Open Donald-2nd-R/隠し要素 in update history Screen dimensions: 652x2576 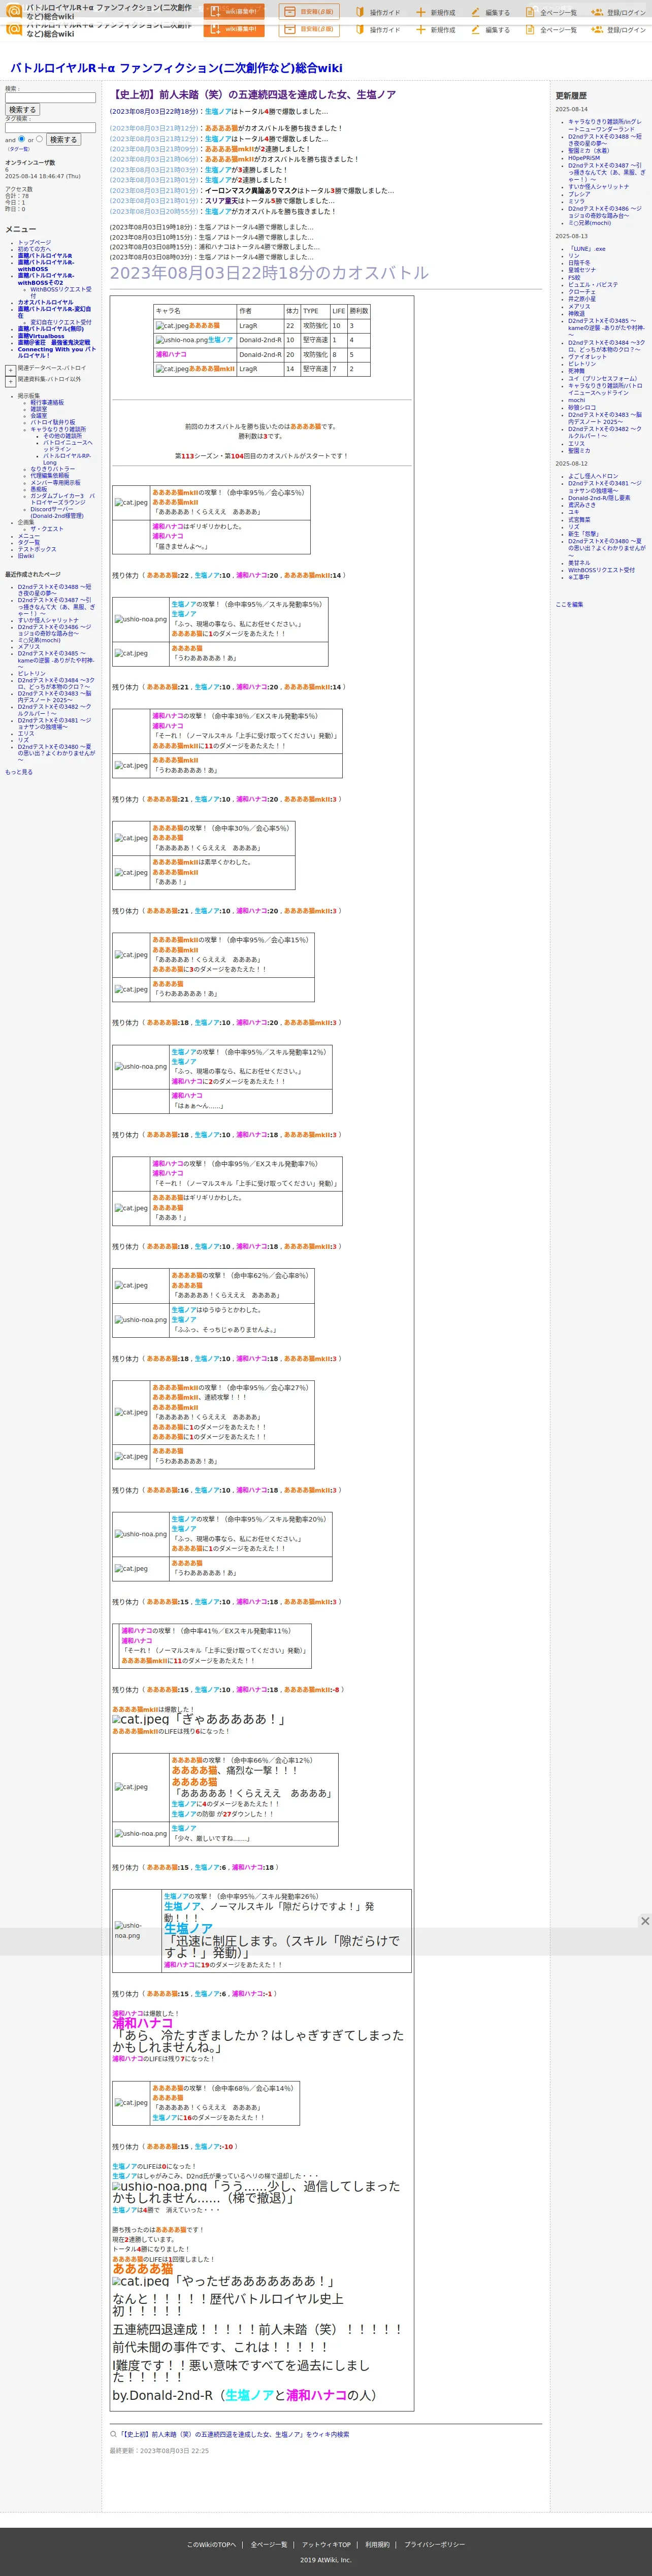[599, 498]
